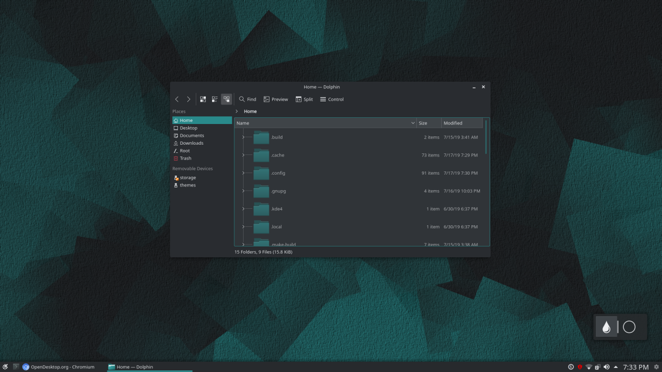Click status bar '15 Folders, 9 Files' text
Image resolution: width=662 pixels, height=372 pixels.
coord(263,252)
